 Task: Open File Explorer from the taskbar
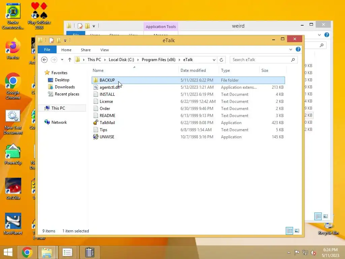click(47, 252)
